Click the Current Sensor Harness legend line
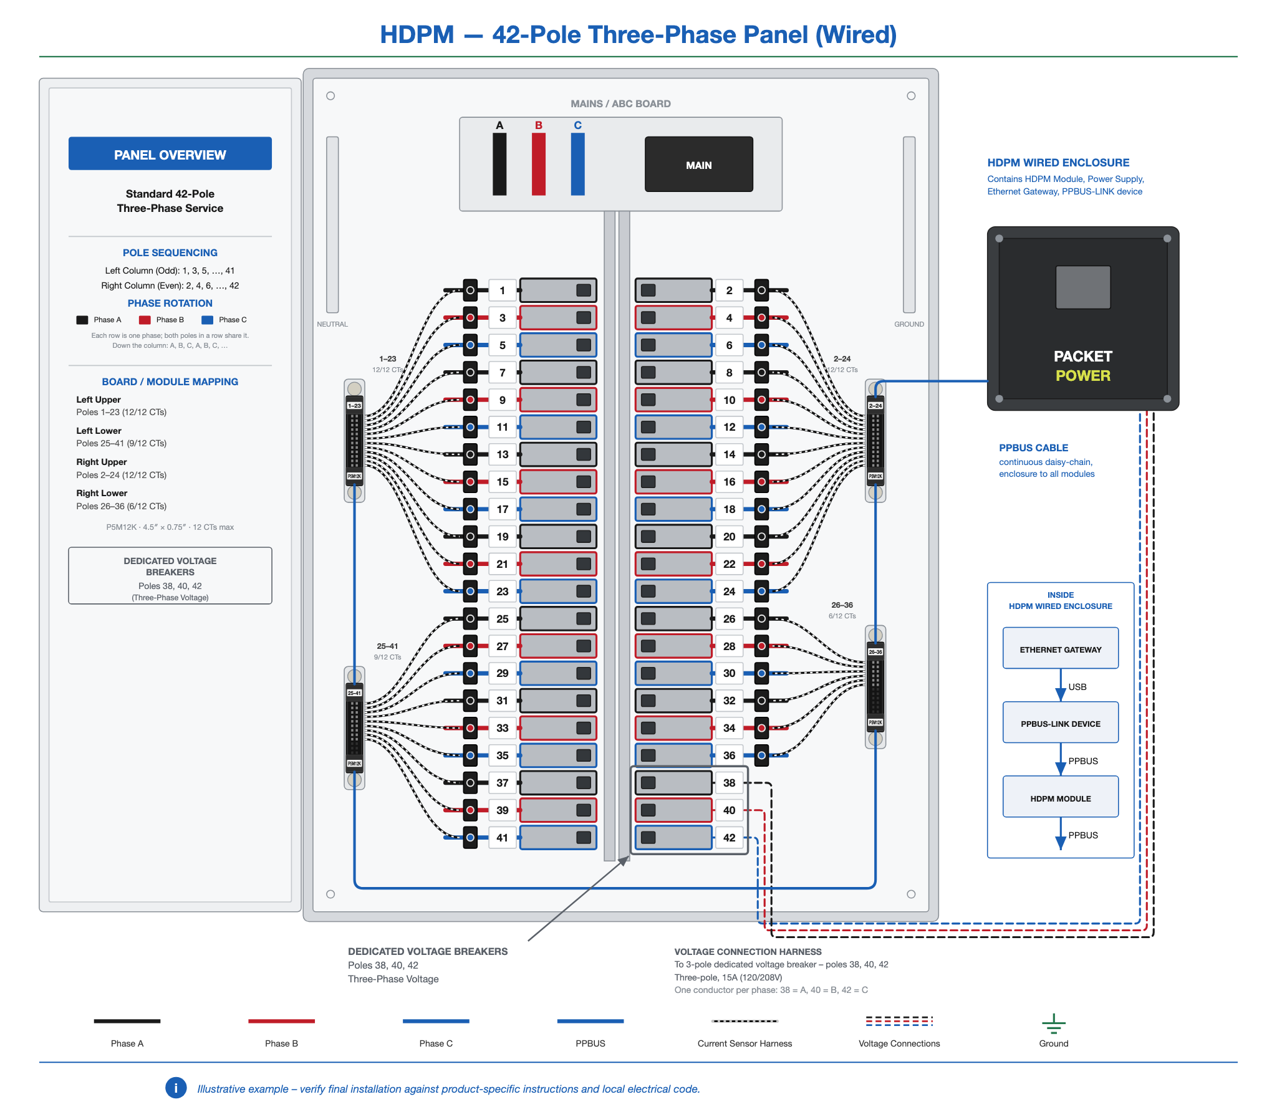 745,1021
